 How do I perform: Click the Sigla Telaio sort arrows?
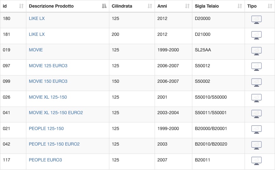coord(240,6)
